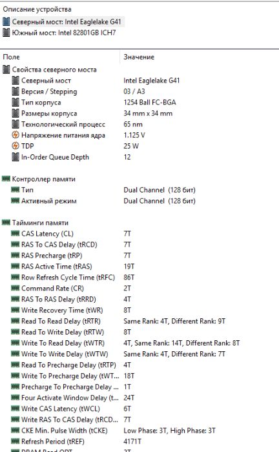This screenshot has width=279, height=452.
Task: Select the Write To Read Delay (tWTR) row
Action: (x=63, y=344)
